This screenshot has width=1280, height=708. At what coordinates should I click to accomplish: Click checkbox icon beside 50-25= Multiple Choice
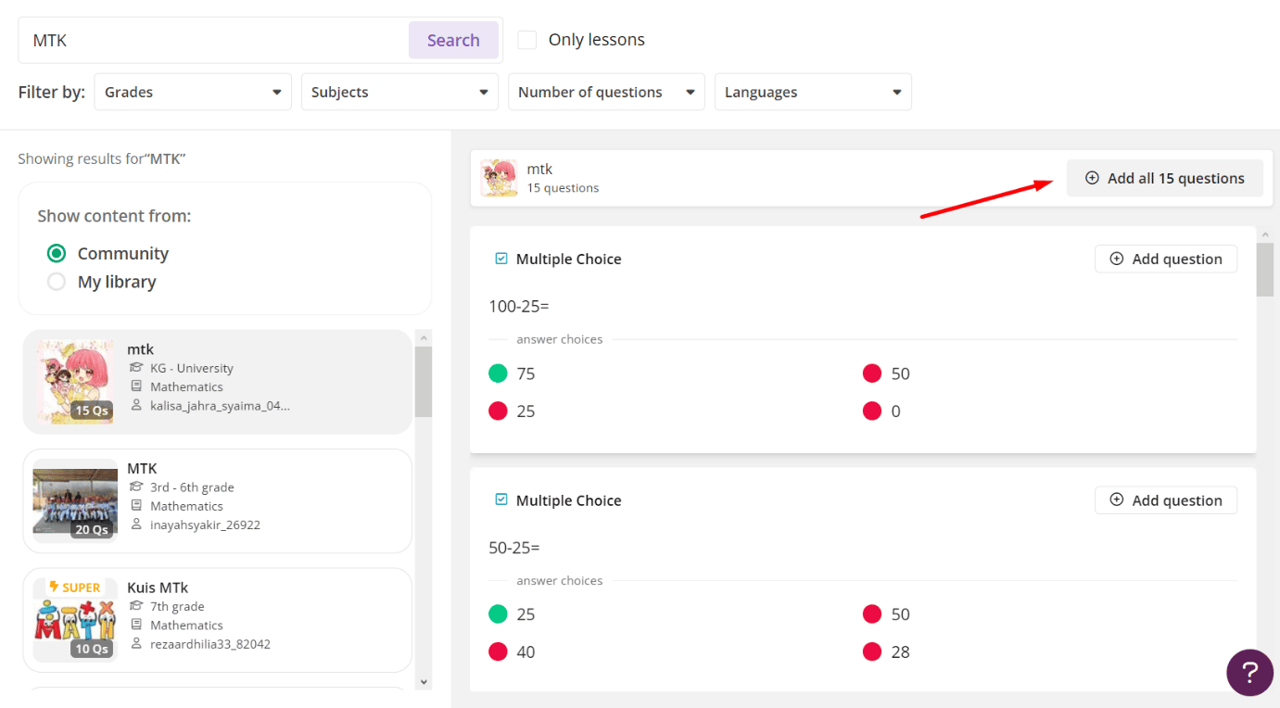click(x=501, y=499)
